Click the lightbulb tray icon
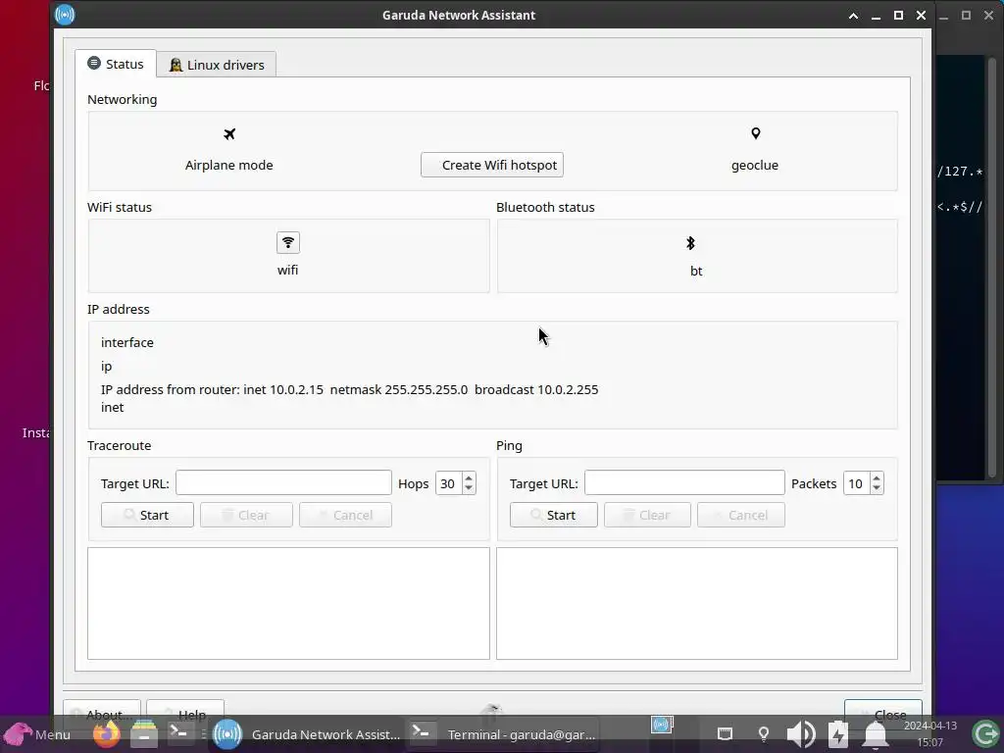The width and height of the screenshot is (1004, 753). [763, 733]
